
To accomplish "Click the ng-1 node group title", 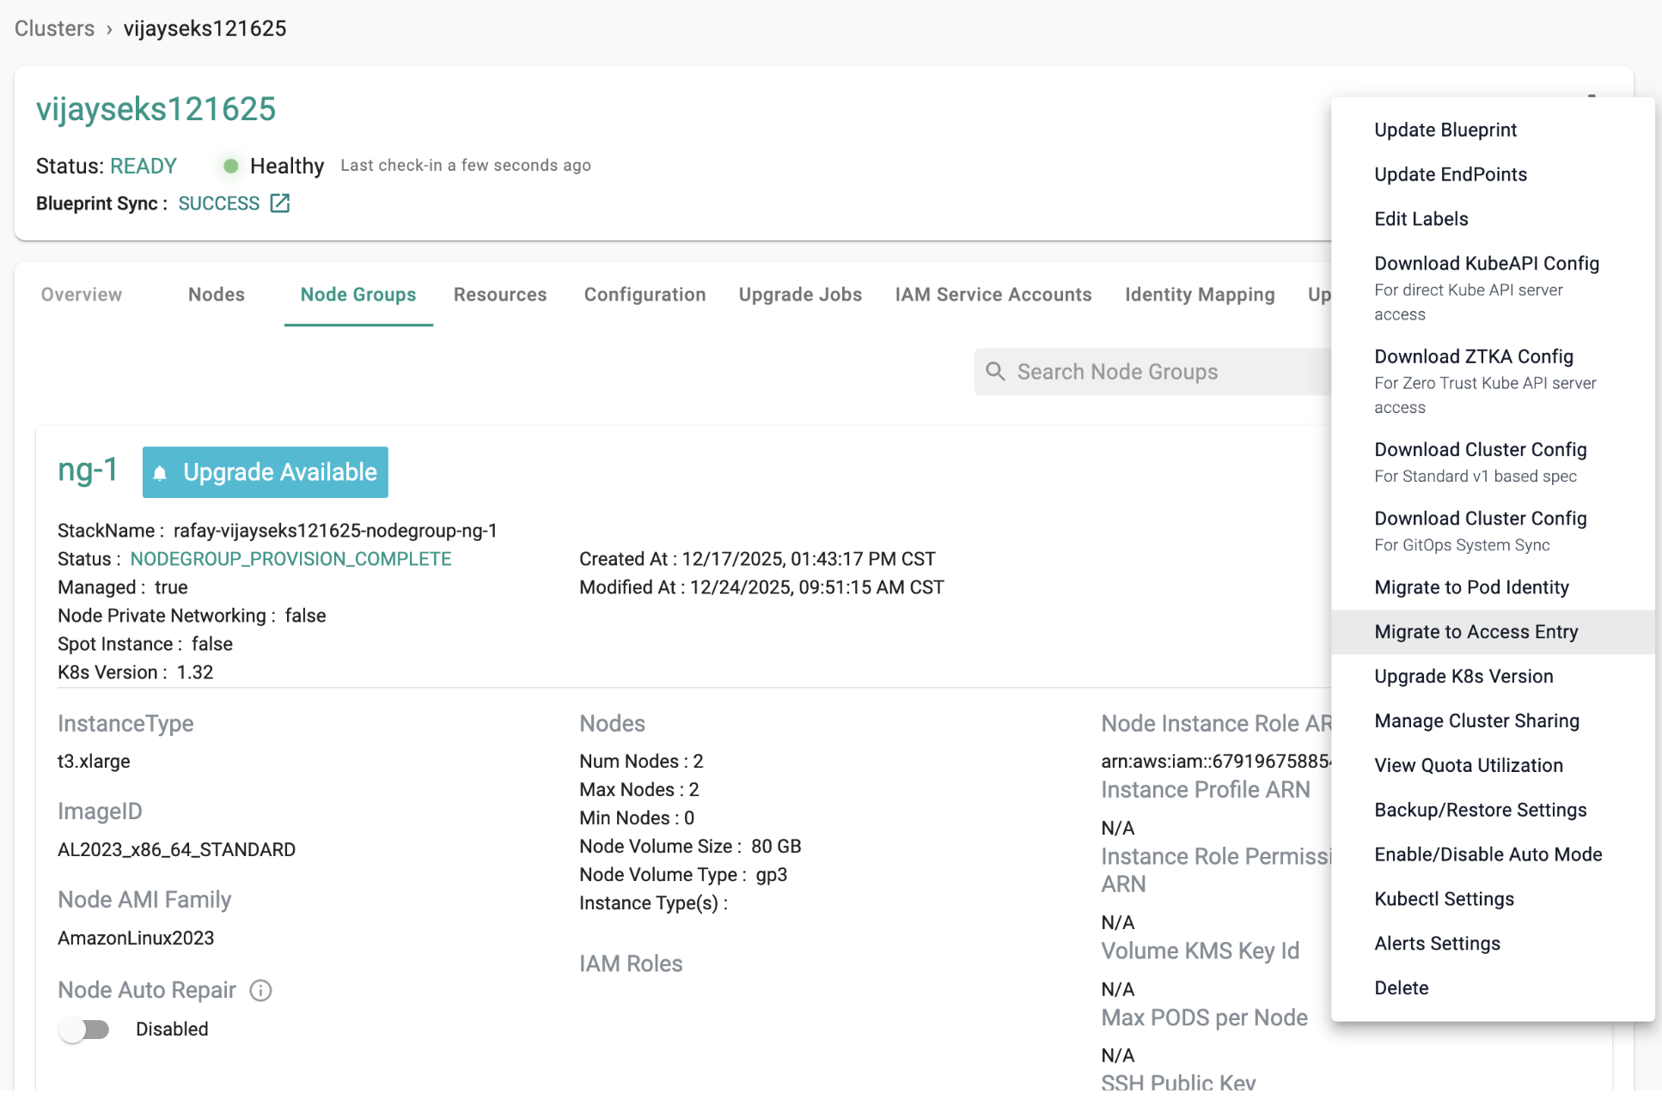I will 87,470.
